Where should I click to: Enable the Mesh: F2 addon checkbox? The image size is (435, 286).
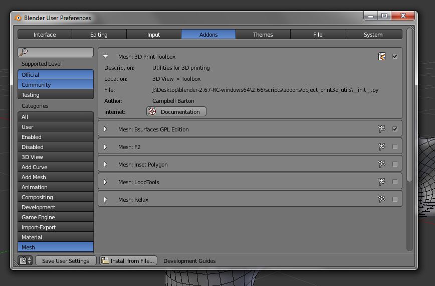tap(395, 147)
